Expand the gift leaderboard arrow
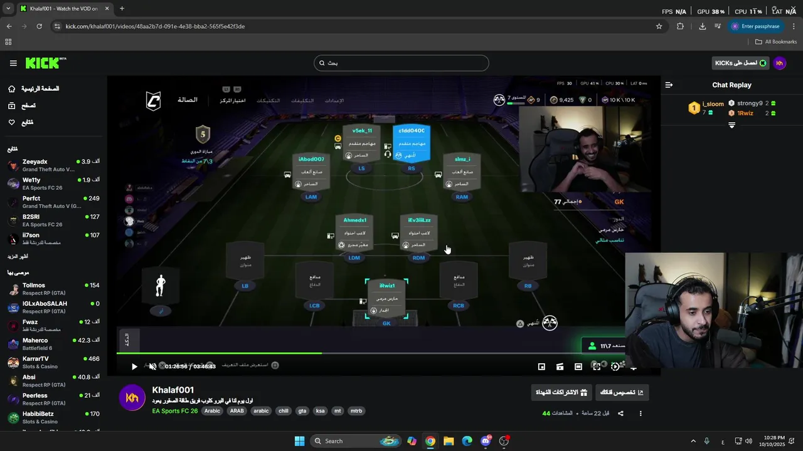 click(x=731, y=125)
